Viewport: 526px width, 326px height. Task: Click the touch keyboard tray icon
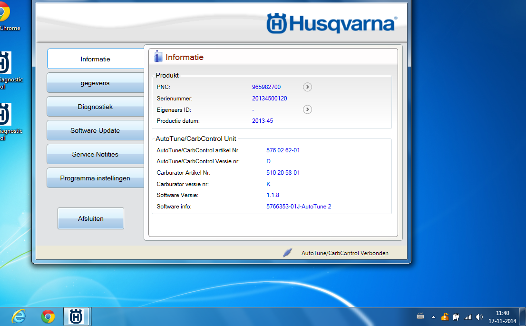[420, 316]
